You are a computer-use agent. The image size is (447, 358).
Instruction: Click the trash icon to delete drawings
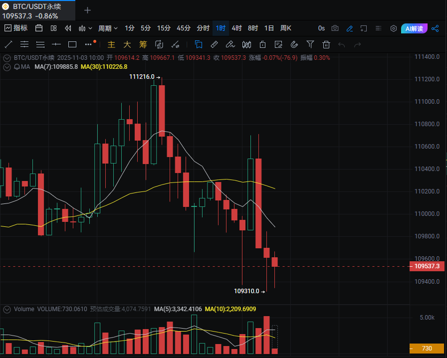click(x=326, y=44)
